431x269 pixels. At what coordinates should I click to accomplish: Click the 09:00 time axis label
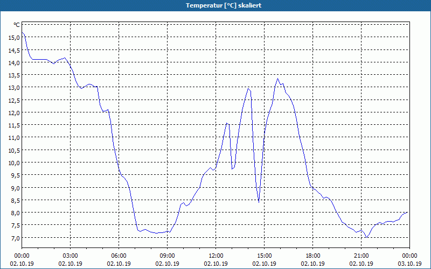168,256
